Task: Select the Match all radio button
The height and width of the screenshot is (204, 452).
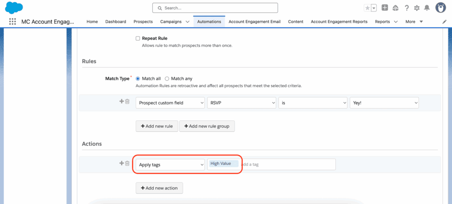Action: (x=138, y=78)
